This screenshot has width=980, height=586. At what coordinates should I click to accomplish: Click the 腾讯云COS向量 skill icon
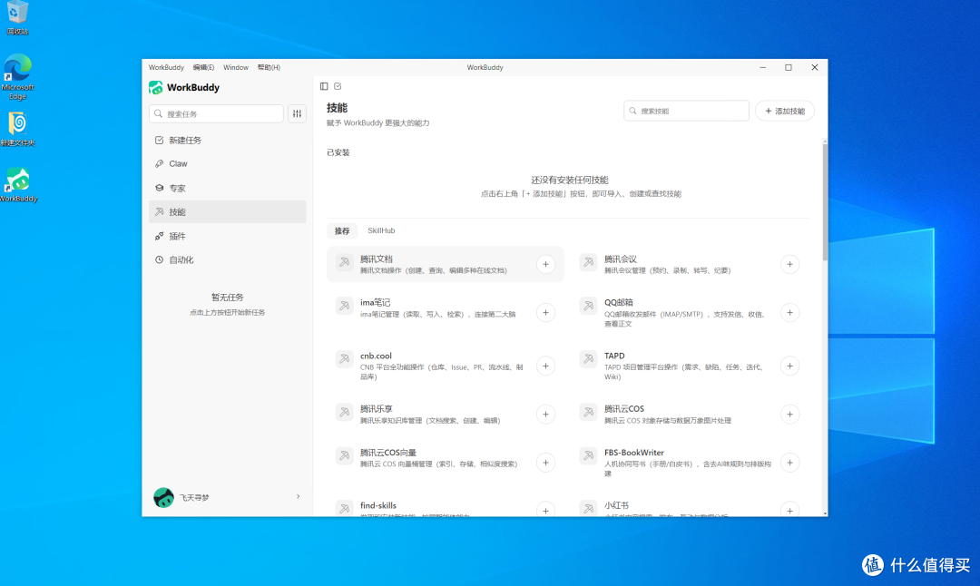[x=345, y=456]
